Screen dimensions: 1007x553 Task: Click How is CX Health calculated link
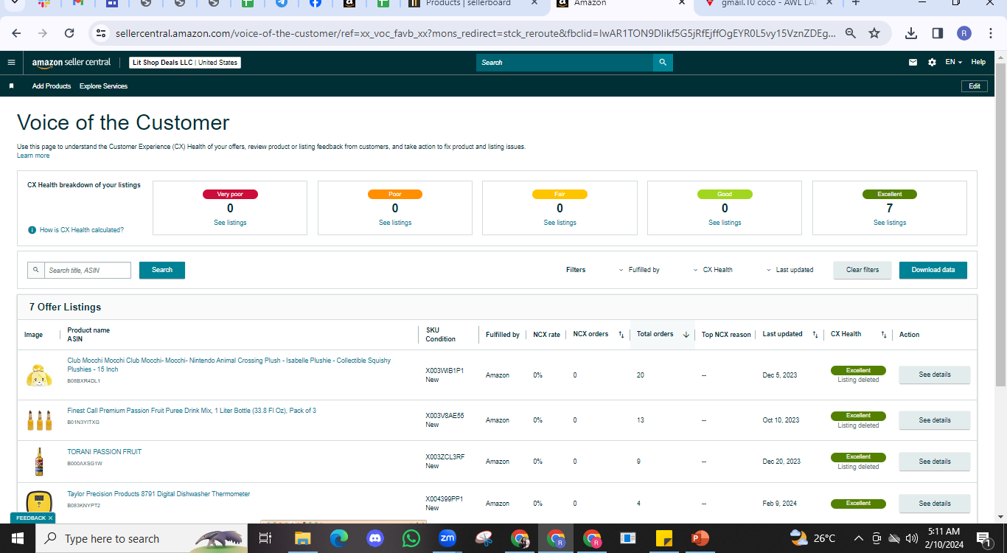[82, 230]
